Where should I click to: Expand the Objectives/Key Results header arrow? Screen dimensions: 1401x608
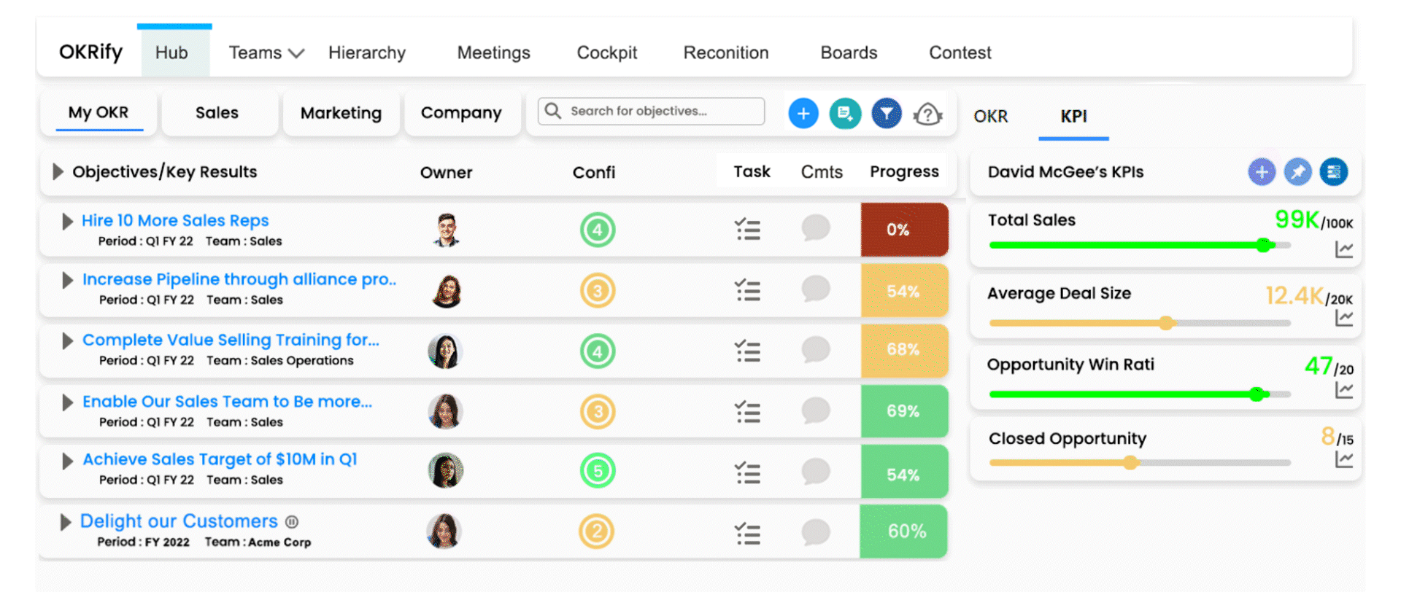58,172
